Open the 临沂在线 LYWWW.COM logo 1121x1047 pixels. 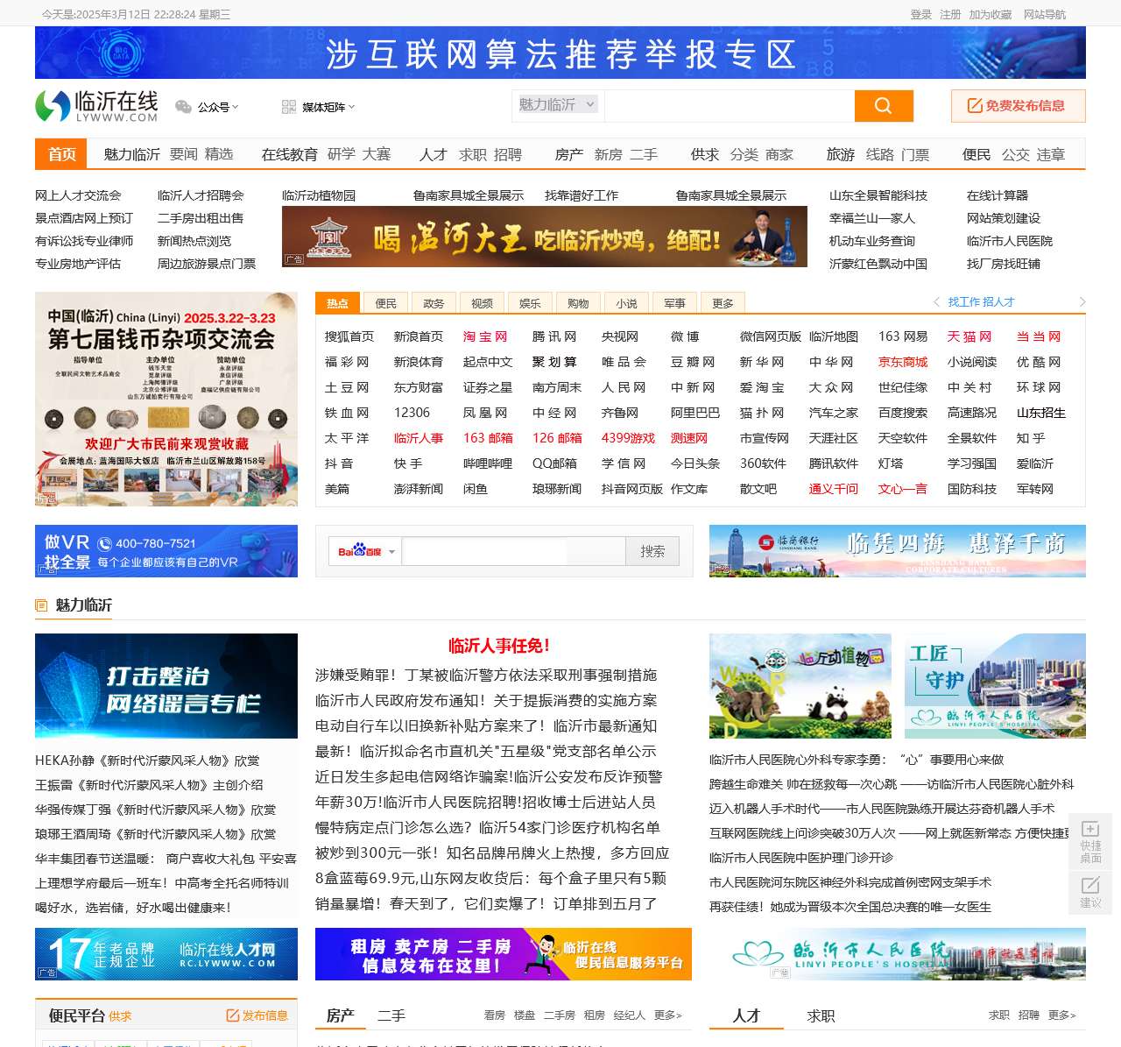point(97,106)
